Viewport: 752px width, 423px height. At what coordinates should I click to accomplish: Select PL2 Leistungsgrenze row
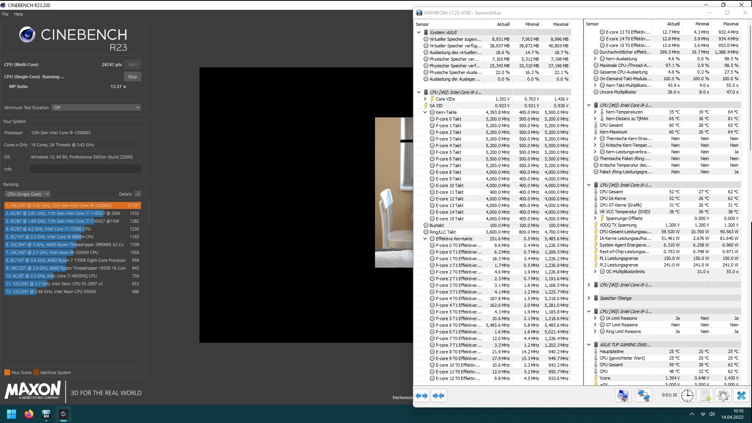(x=663, y=265)
